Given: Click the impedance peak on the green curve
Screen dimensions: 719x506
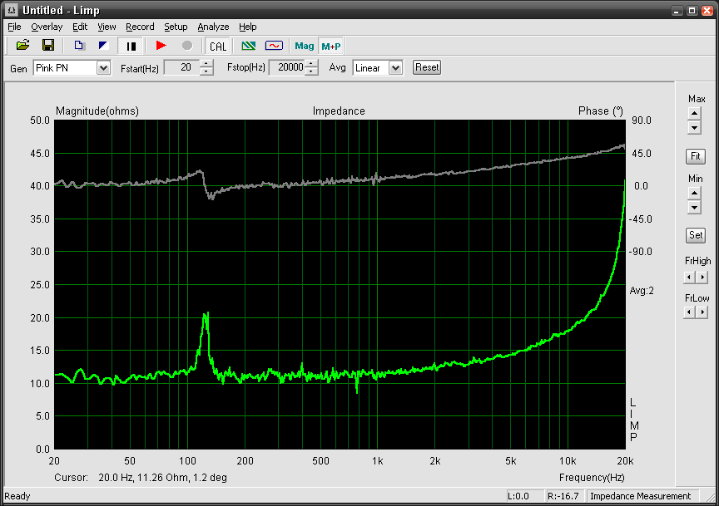Looking at the screenshot, I should [x=207, y=315].
